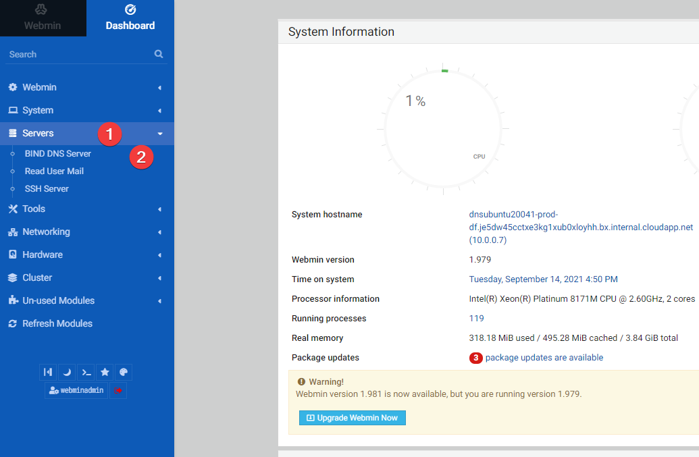Click the Webmin gear icon
Screen dimensions: 699x457
[x=13, y=87]
